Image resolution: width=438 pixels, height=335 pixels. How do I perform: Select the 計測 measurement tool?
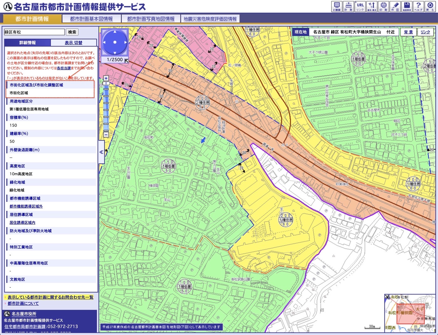348,6
